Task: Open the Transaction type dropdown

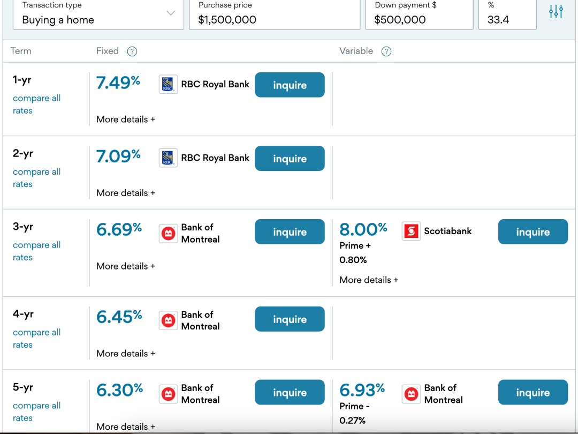Action: 98,15
